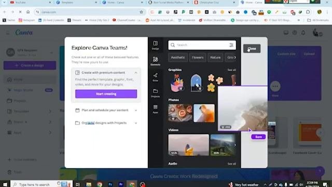Open Premiere Pro from the taskbar

[121, 184]
